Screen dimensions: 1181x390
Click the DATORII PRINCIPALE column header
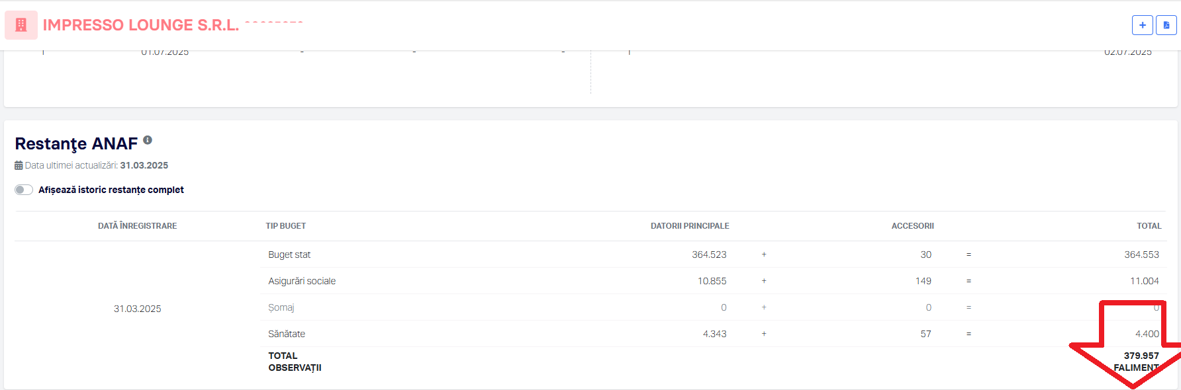(689, 226)
